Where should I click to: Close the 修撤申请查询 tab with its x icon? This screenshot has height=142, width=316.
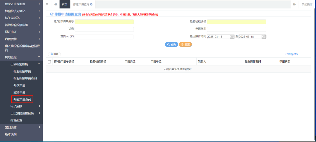coord(91,4)
